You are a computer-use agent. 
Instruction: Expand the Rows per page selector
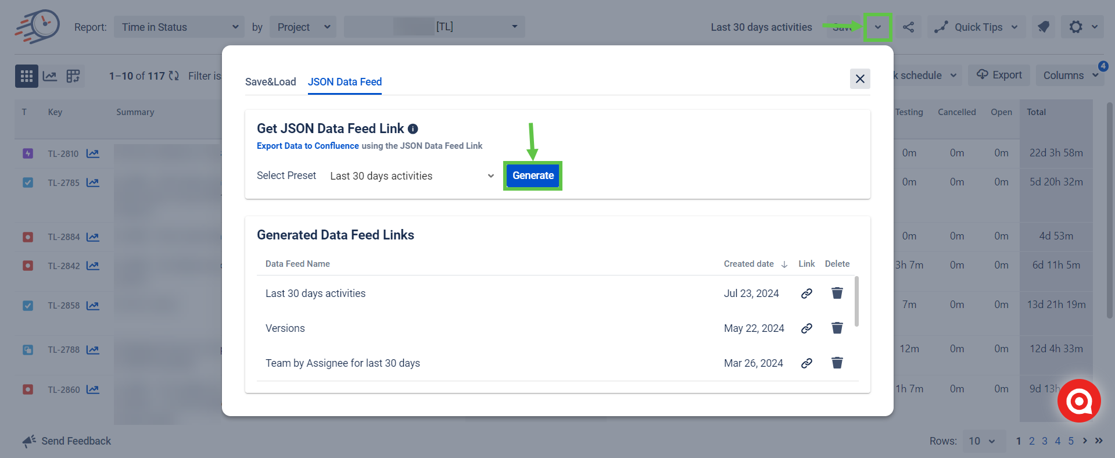[x=982, y=441]
